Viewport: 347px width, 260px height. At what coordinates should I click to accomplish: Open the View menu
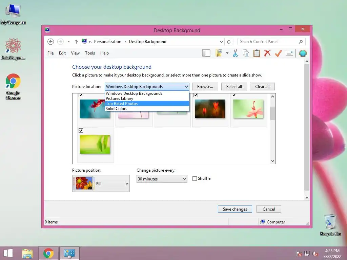click(x=75, y=53)
